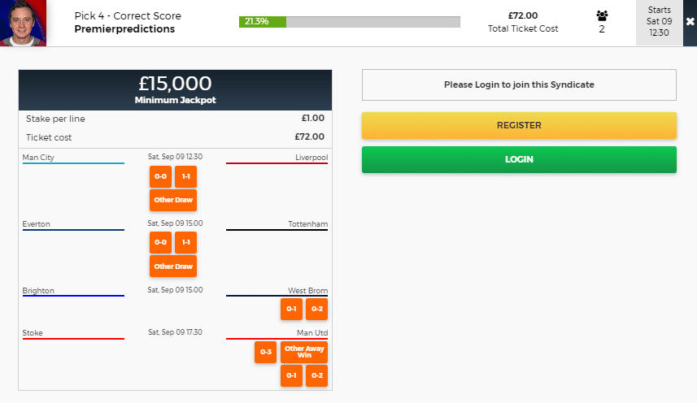The image size is (697, 403).
Task: Select 1-1 score for Everton vs Tottenham
Action: coord(185,242)
